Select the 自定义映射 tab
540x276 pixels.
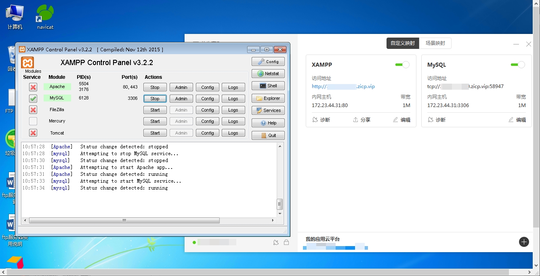tap(402, 43)
